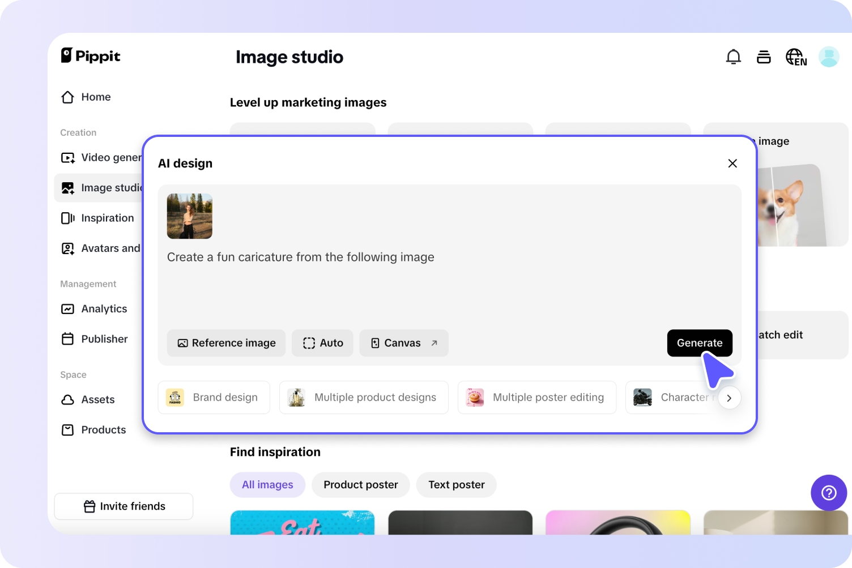852x568 pixels.
Task: Open the Auto aspect ratio selector
Action: point(323,343)
